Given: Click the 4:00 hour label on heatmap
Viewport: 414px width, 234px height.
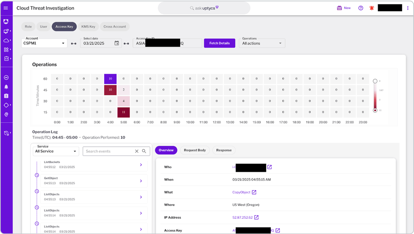Looking at the screenshot, I should coord(111,122).
